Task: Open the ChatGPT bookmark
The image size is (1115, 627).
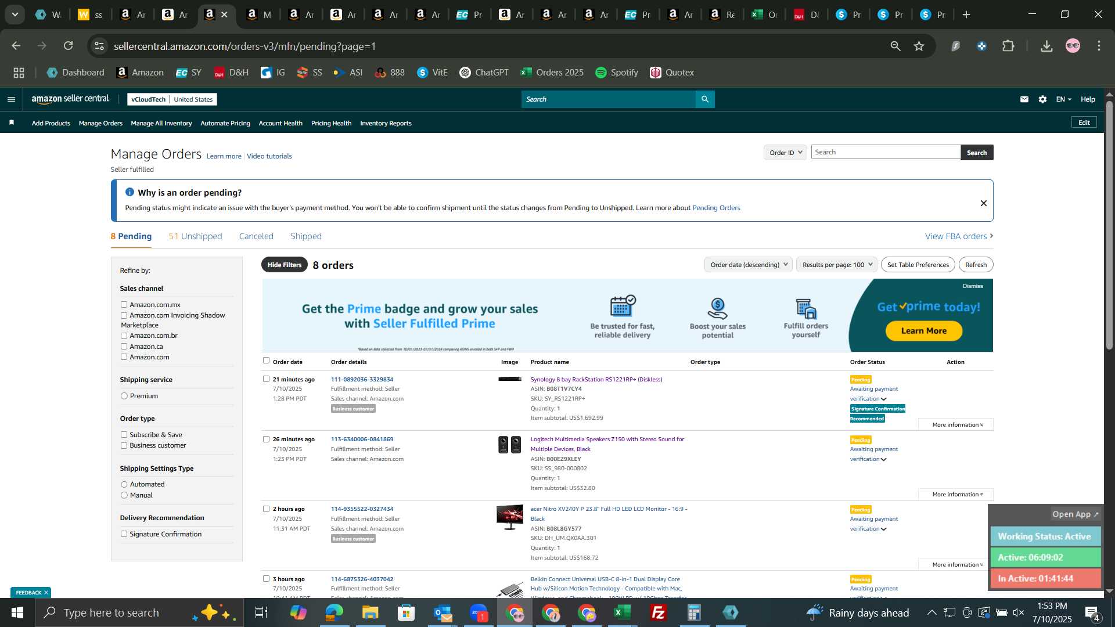Action: tap(484, 73)
